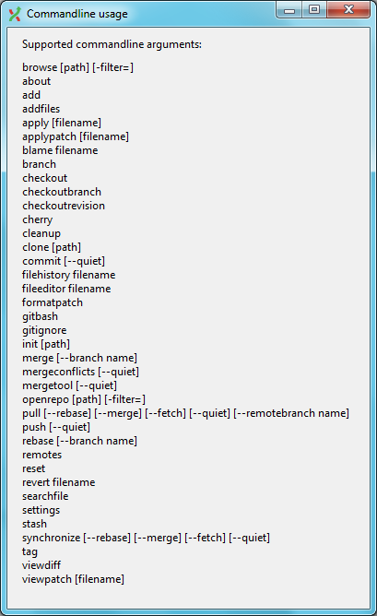The image size is (377, 616).
Task: Click the 'commit [--quiet]' line
Action: [64, 261]
